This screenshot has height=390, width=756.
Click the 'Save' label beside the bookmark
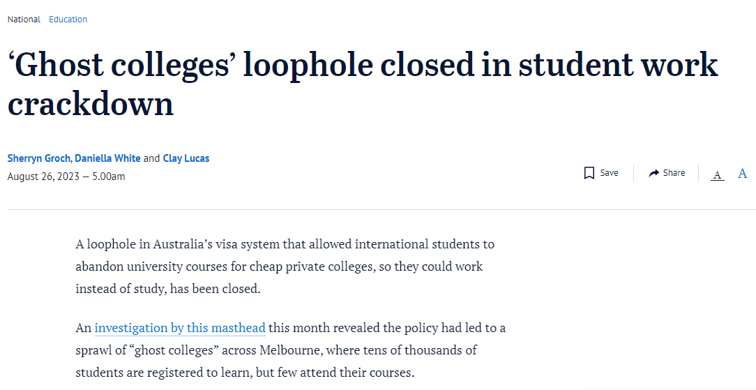pyautogui.click(x=609, y=173)
